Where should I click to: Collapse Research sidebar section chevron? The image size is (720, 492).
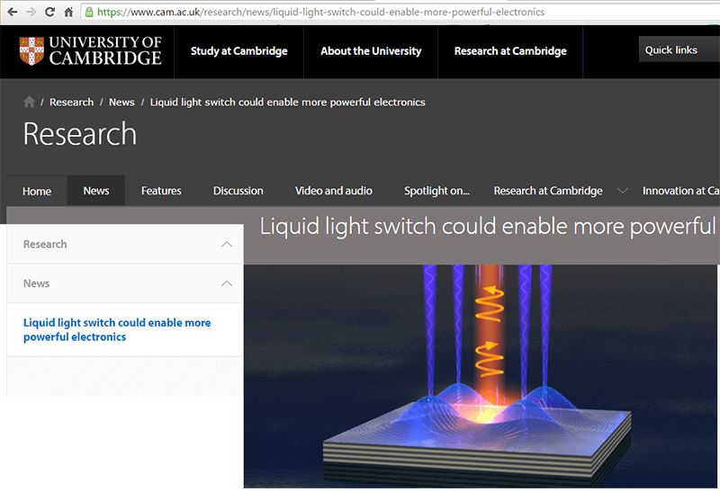point(227,244)
